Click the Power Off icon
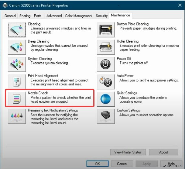Screen dimensions: 185x169 [x=106, y=64]
